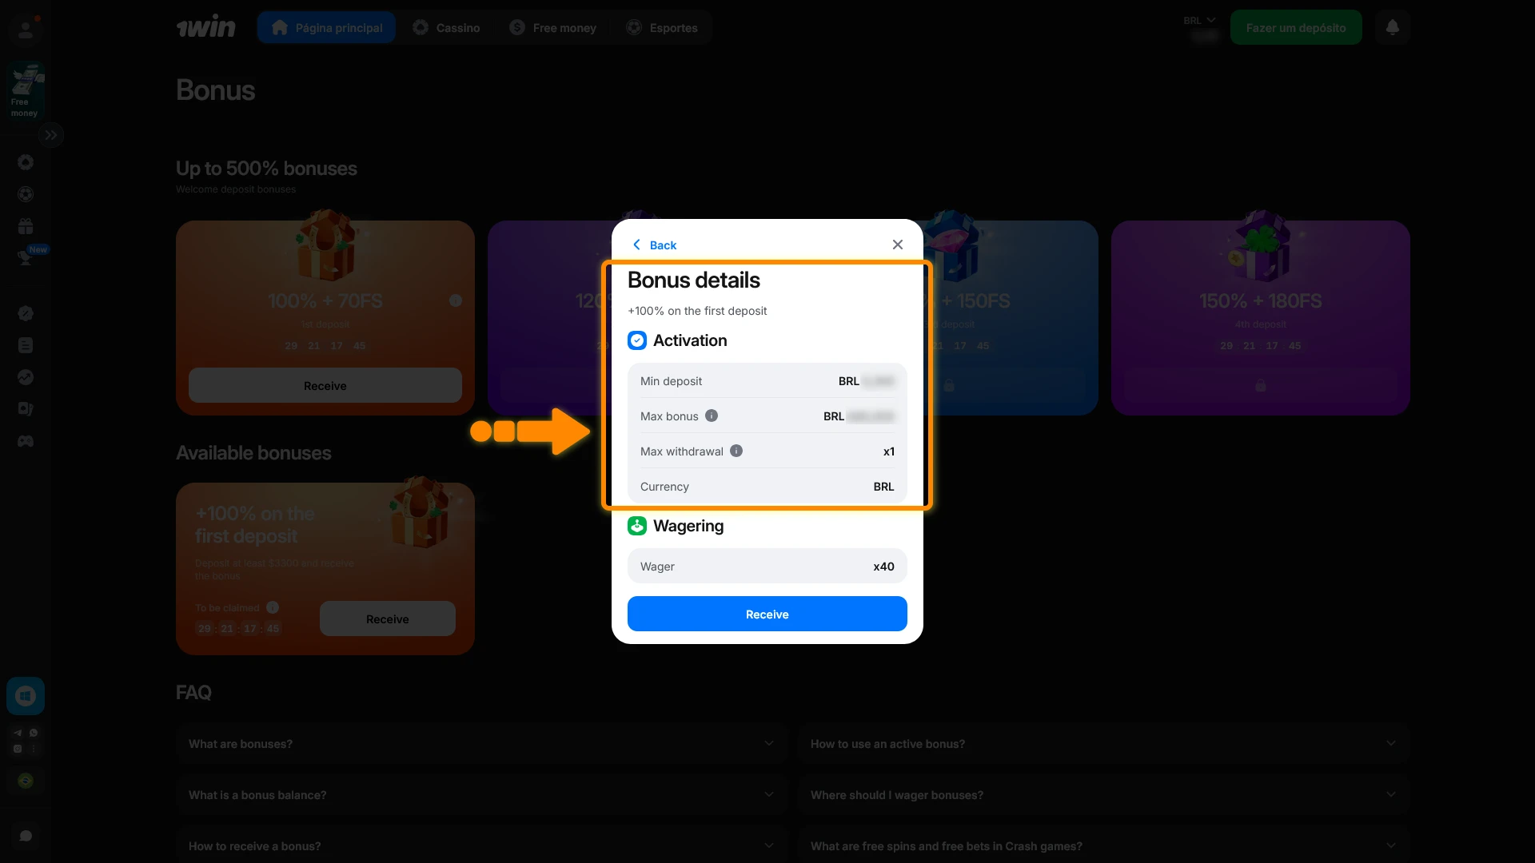Open the notifications bell icon
This screenshot has width=1535, height=863.
(x=1392, y=27)
